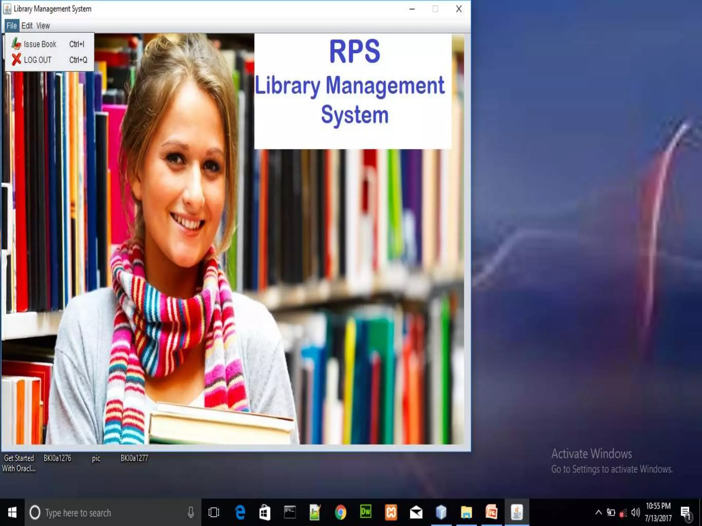Open Google Chrome from the taskbar
Screen dimensions: 702x526
point(340,512)
